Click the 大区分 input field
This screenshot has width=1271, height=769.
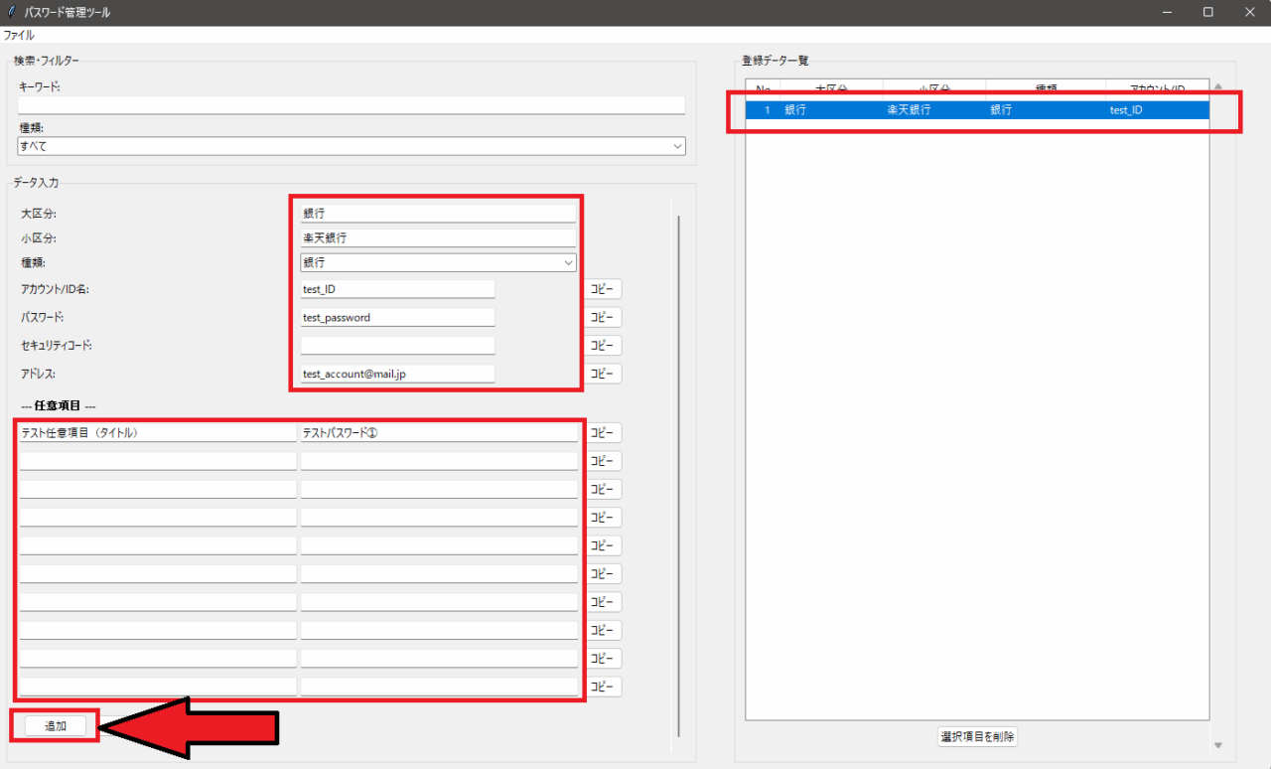[x=438, y=214]
